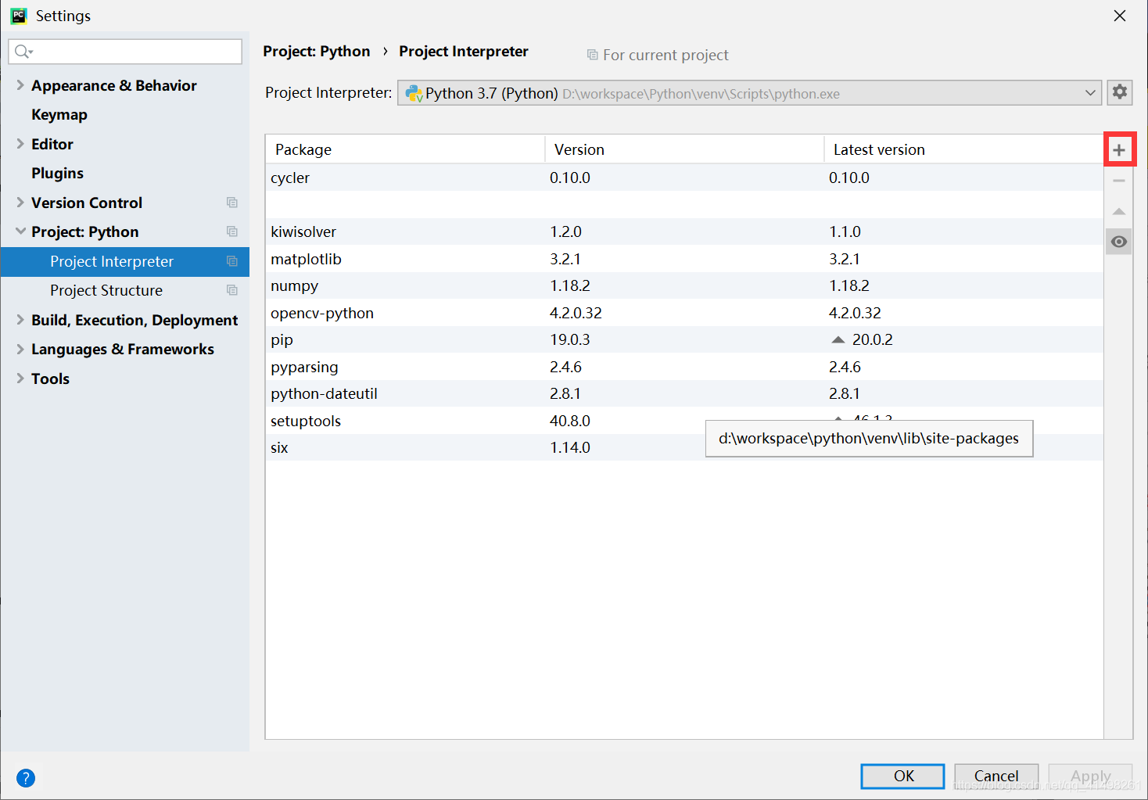Click the plus icon to install a package
Viewport: 1148px width, 800px height.
(1119, 149)
